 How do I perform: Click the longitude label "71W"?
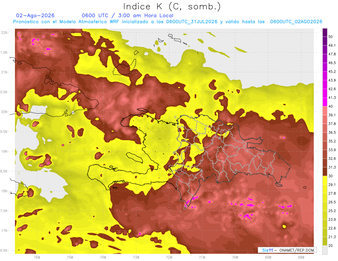pyautogui.click(x=202, y=257)
